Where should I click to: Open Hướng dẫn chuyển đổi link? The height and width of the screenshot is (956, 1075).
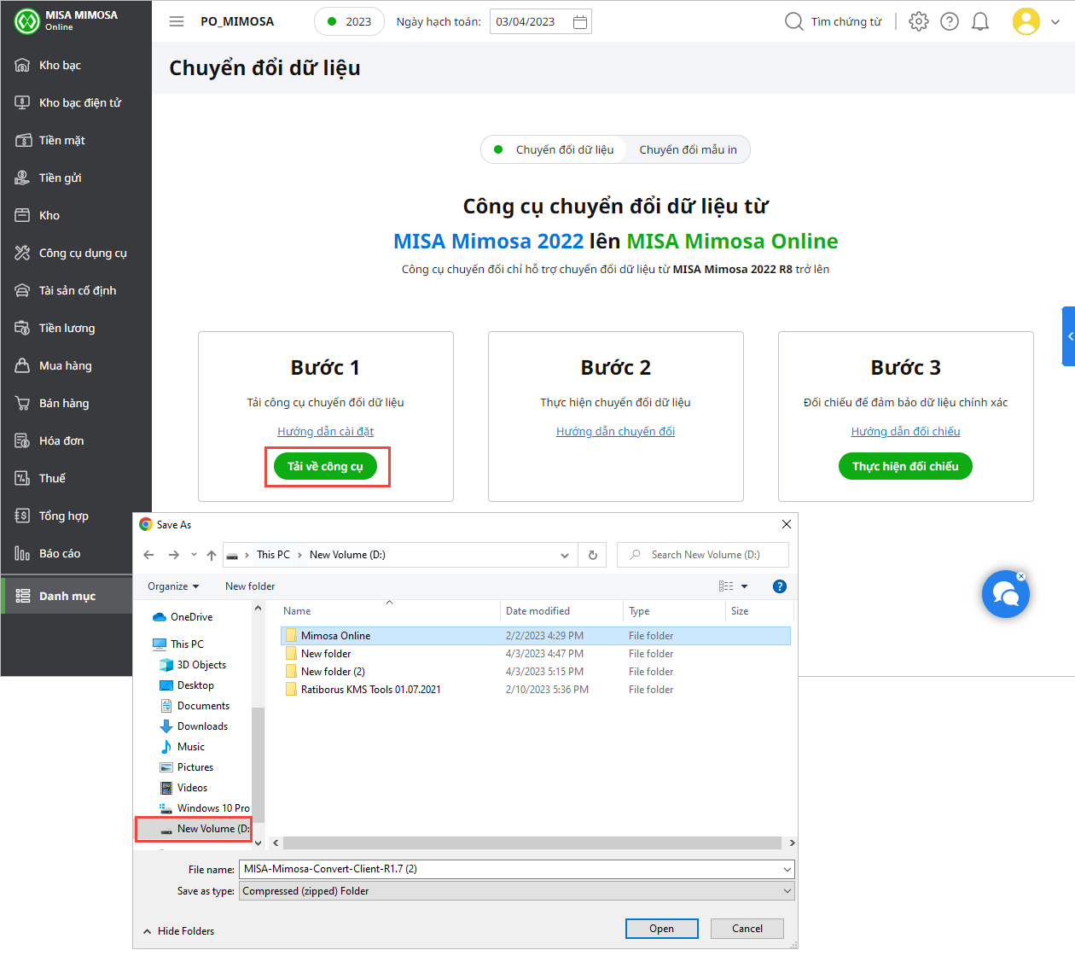tap(615, 431)
